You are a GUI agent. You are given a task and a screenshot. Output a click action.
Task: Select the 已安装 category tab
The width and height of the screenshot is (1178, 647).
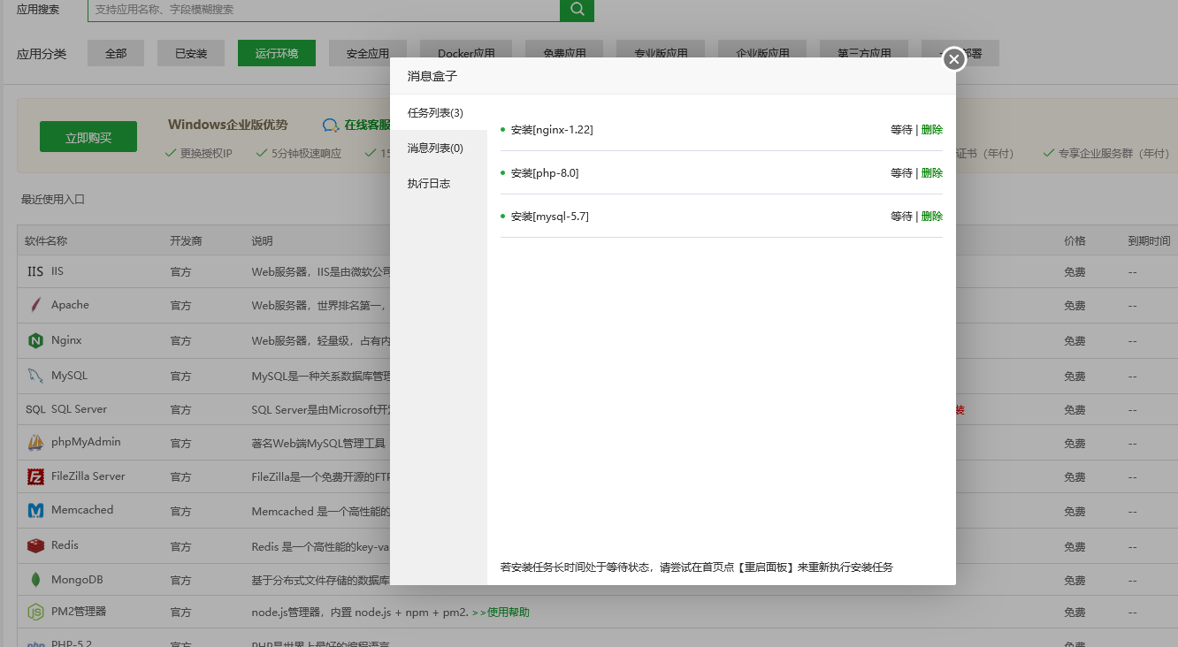tap(190, 52)
